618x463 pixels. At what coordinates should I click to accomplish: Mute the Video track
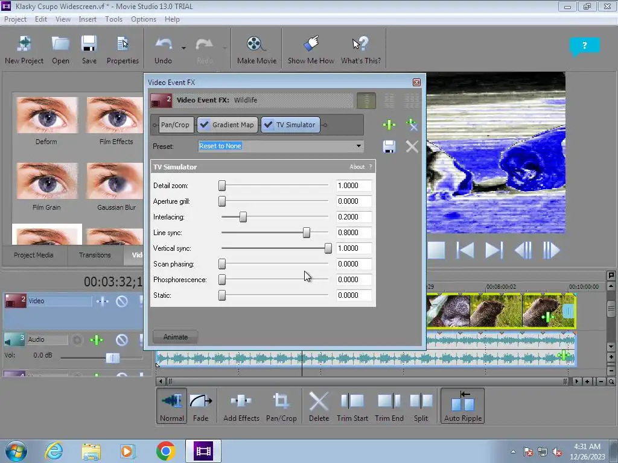point(122,301)
